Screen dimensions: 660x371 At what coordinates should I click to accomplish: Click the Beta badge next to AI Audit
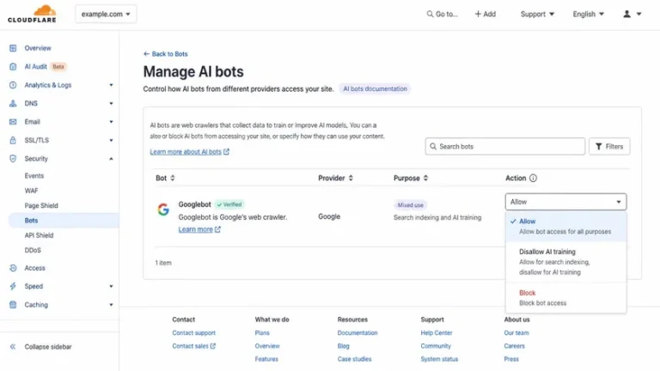click(58, 66)
